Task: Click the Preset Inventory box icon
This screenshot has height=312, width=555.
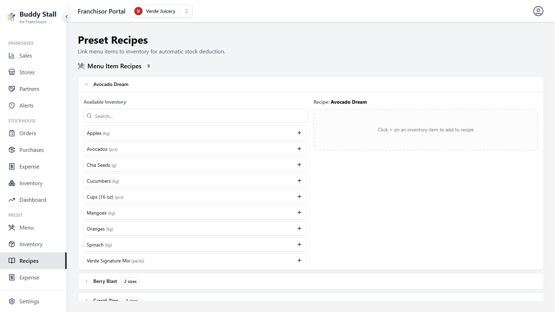Action: coord(12,244)
